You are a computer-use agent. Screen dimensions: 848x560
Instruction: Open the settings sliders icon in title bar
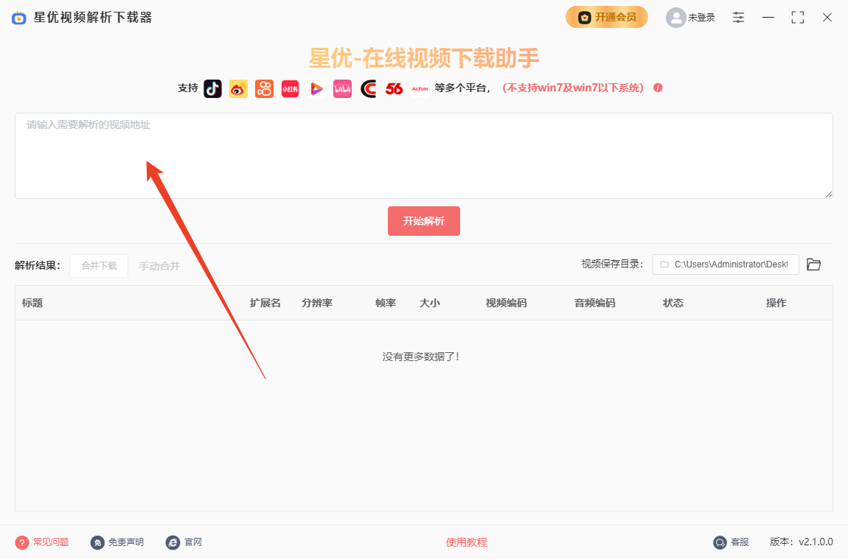point(738,17)
